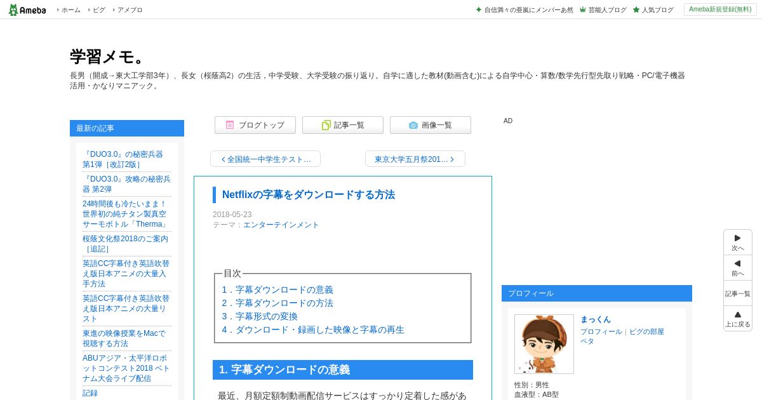Open 英語CC字幕付き アニメの大量入手方法 article

pyautogui.click(x=126, y=274)
